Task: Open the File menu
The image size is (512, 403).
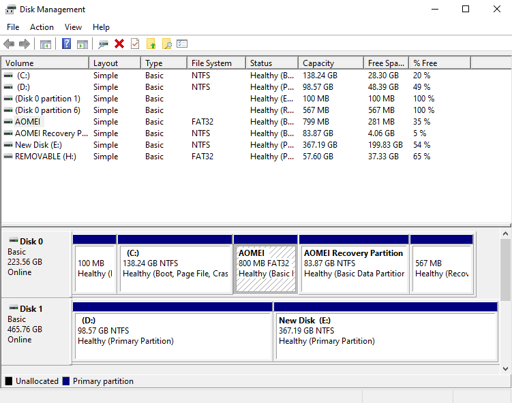Action: pos(13,27)
